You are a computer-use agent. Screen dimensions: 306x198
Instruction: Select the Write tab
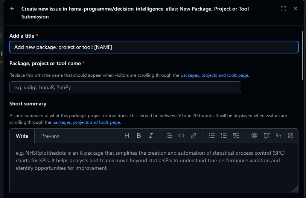pos(22,136)
